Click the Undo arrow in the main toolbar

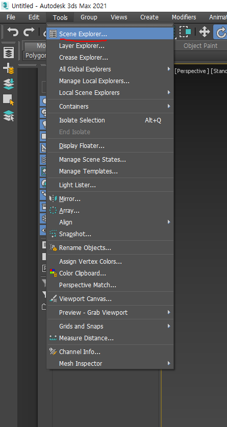coord(13,32)
